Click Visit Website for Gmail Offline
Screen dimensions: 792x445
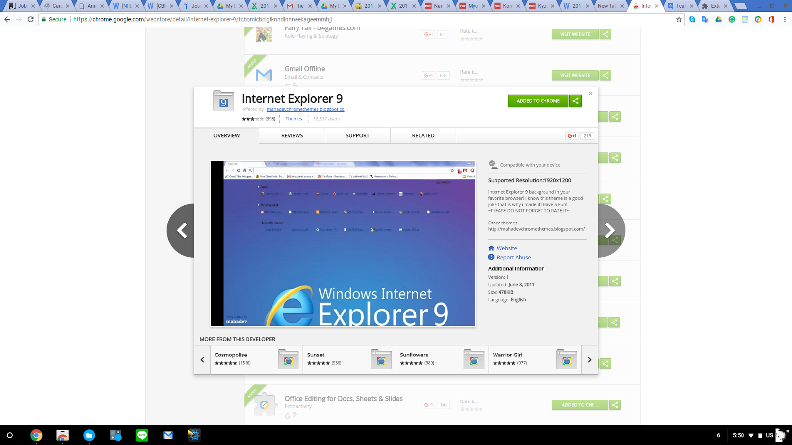tap(575, 75)
